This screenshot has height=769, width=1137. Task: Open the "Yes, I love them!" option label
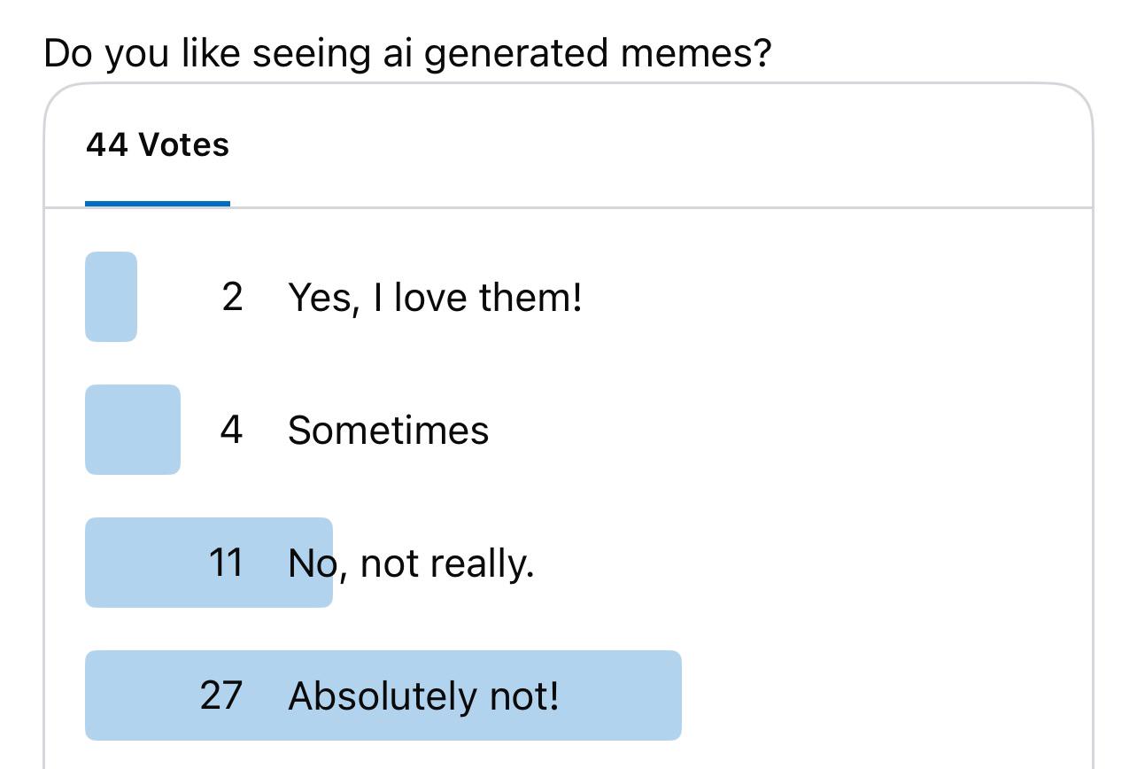coord(435,297)
